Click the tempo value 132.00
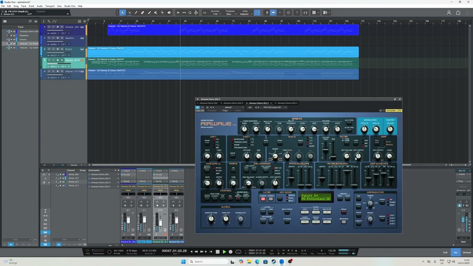Viewport: 473px width, 266px height. click(x=332, y=250)
